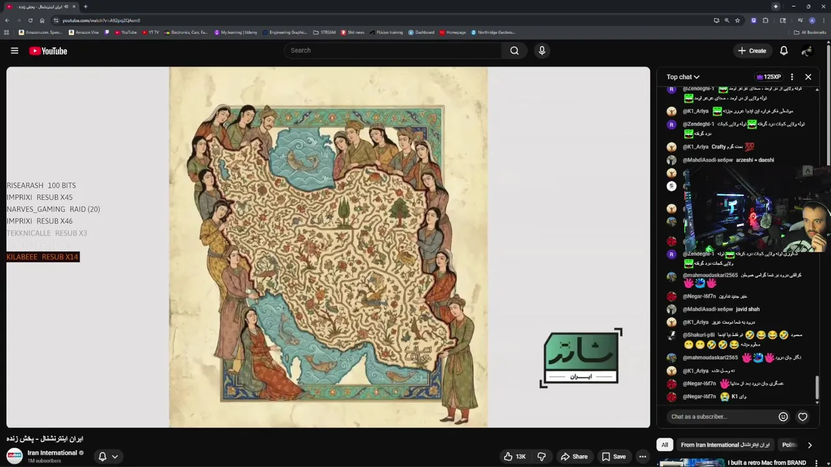Click the Share button

click(574, 457)
